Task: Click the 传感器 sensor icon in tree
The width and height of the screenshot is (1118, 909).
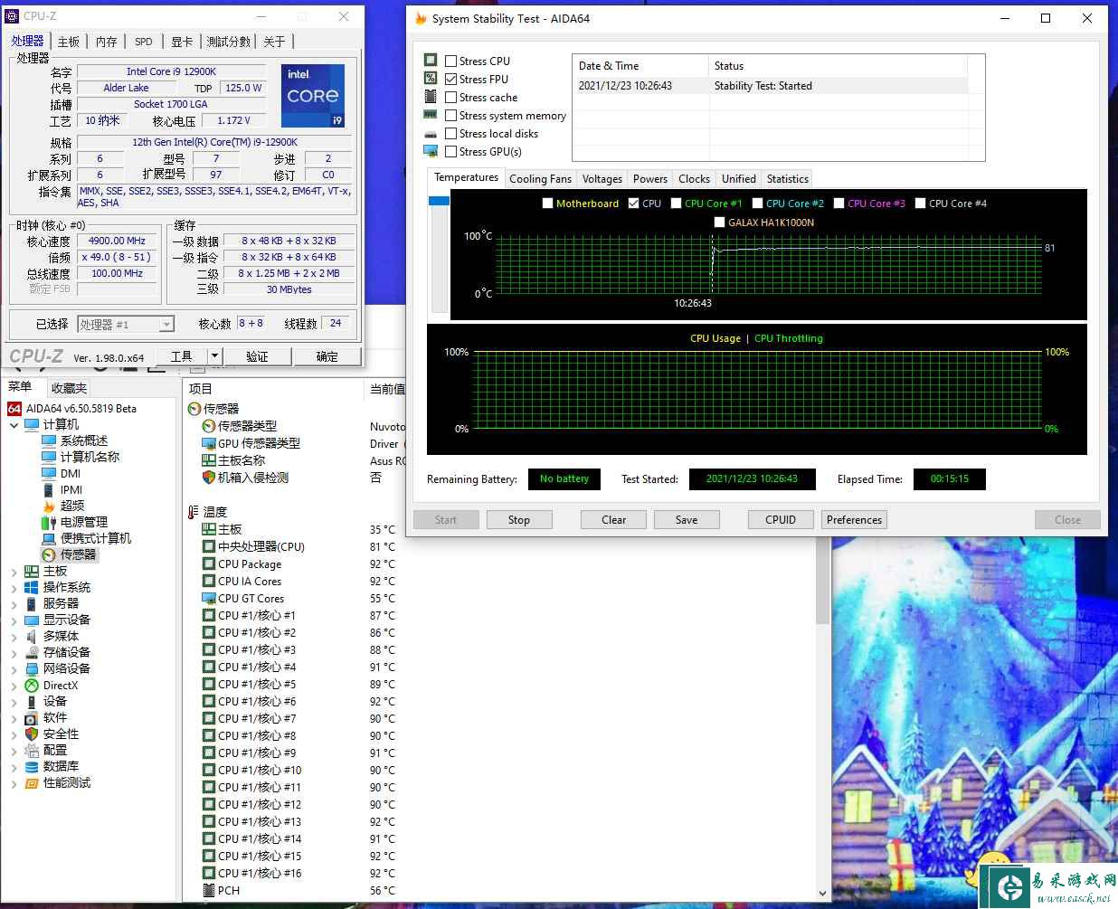Action: point(49,554)
